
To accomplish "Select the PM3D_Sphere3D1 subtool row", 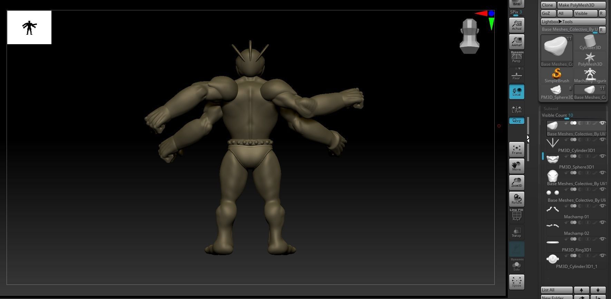I will click(x=576, y=162).
